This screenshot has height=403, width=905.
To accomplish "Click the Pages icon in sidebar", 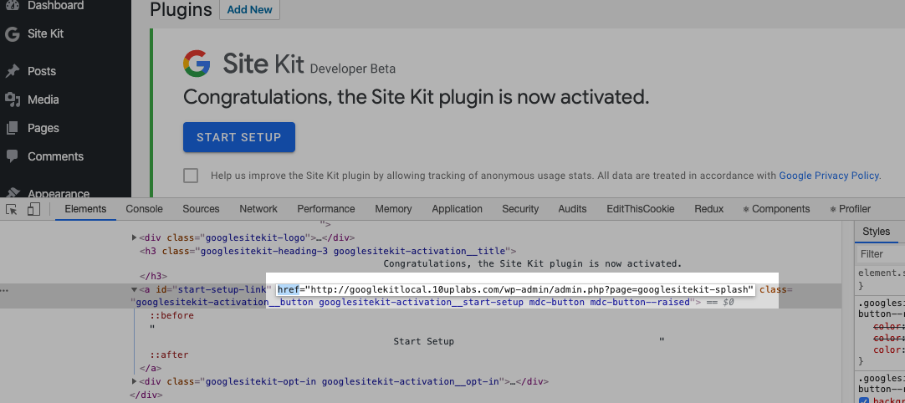I will point(12,128).
